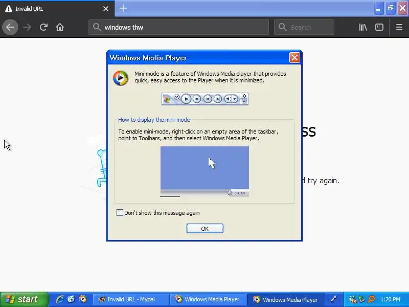Reload the page with the refresh icon
The width and height of the screenshot is (409, 307).
tap(43, 27)
